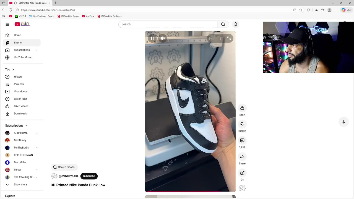The height and width of the screenshot is (199, 354).
Task: Open Copilot Chat in the browser toolbar
Action: click(347, 10)
